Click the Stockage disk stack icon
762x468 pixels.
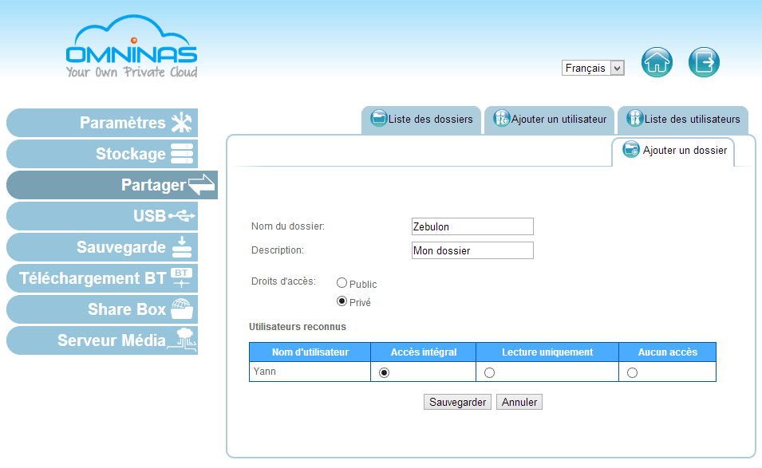182,153
